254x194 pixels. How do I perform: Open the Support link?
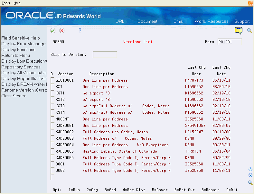tap(242, 21)
